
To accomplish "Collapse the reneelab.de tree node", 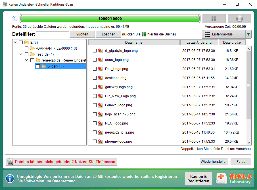I will coord(27,60).
